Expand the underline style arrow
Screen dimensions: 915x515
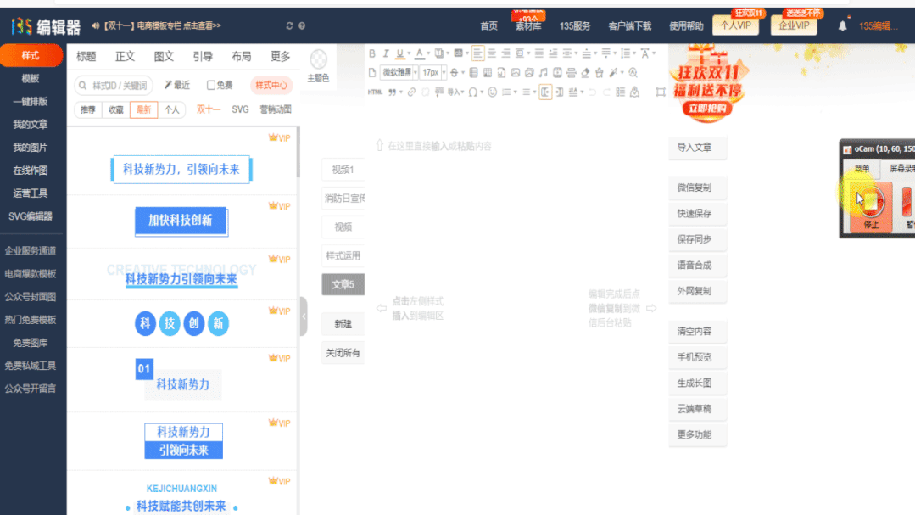tap(409, 53)
